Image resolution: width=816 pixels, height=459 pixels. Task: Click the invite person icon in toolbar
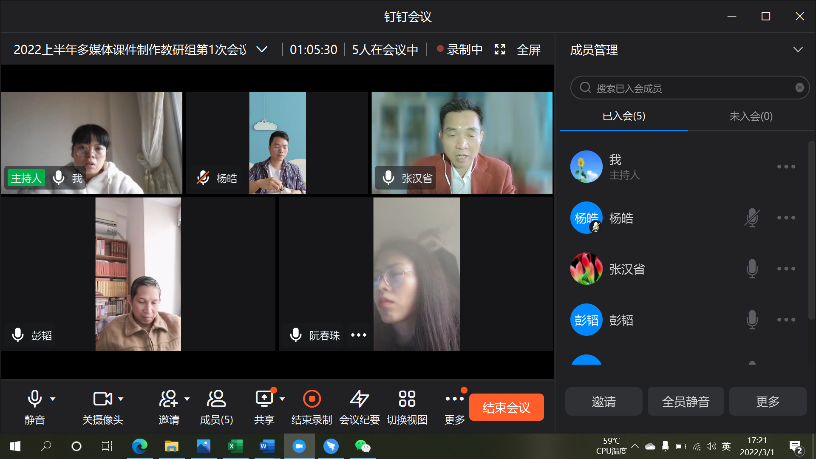click(x=169, y=399)
